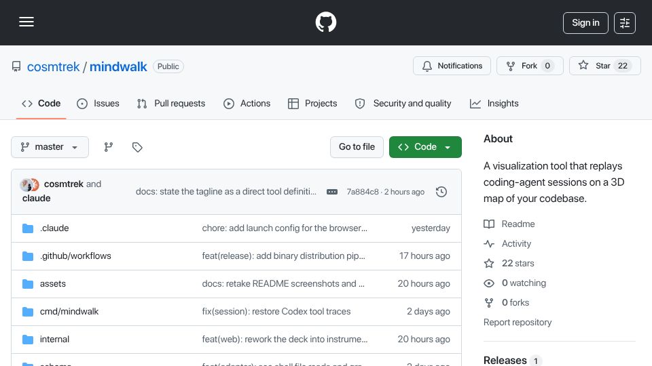Click the assets folder icon

28,284
